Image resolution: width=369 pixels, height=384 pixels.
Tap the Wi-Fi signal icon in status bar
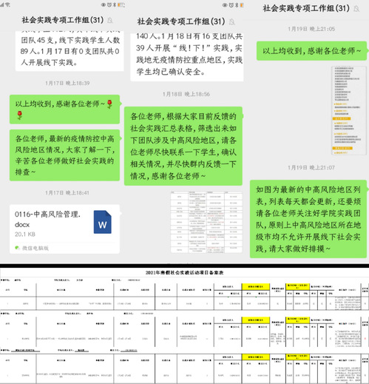pyautogui.click(x=7, y=4)
